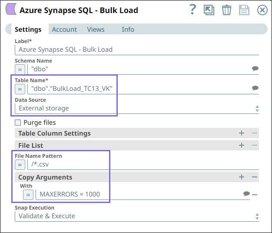The height and width of the screenshot is (233, 272).
Task: Open the Data Source dropdown
Action: pyautogui.click(x=137, y=109)
